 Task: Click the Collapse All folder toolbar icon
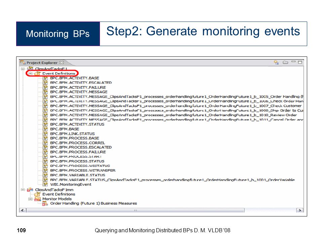(285, 62)
